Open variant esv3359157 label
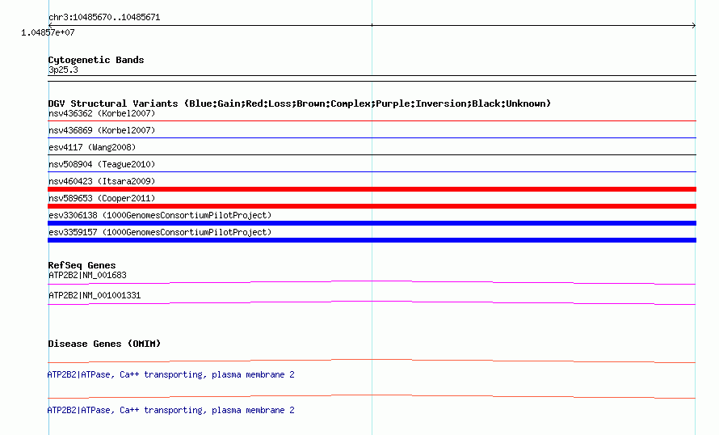 pyautogui.click(x=160, y=232)
